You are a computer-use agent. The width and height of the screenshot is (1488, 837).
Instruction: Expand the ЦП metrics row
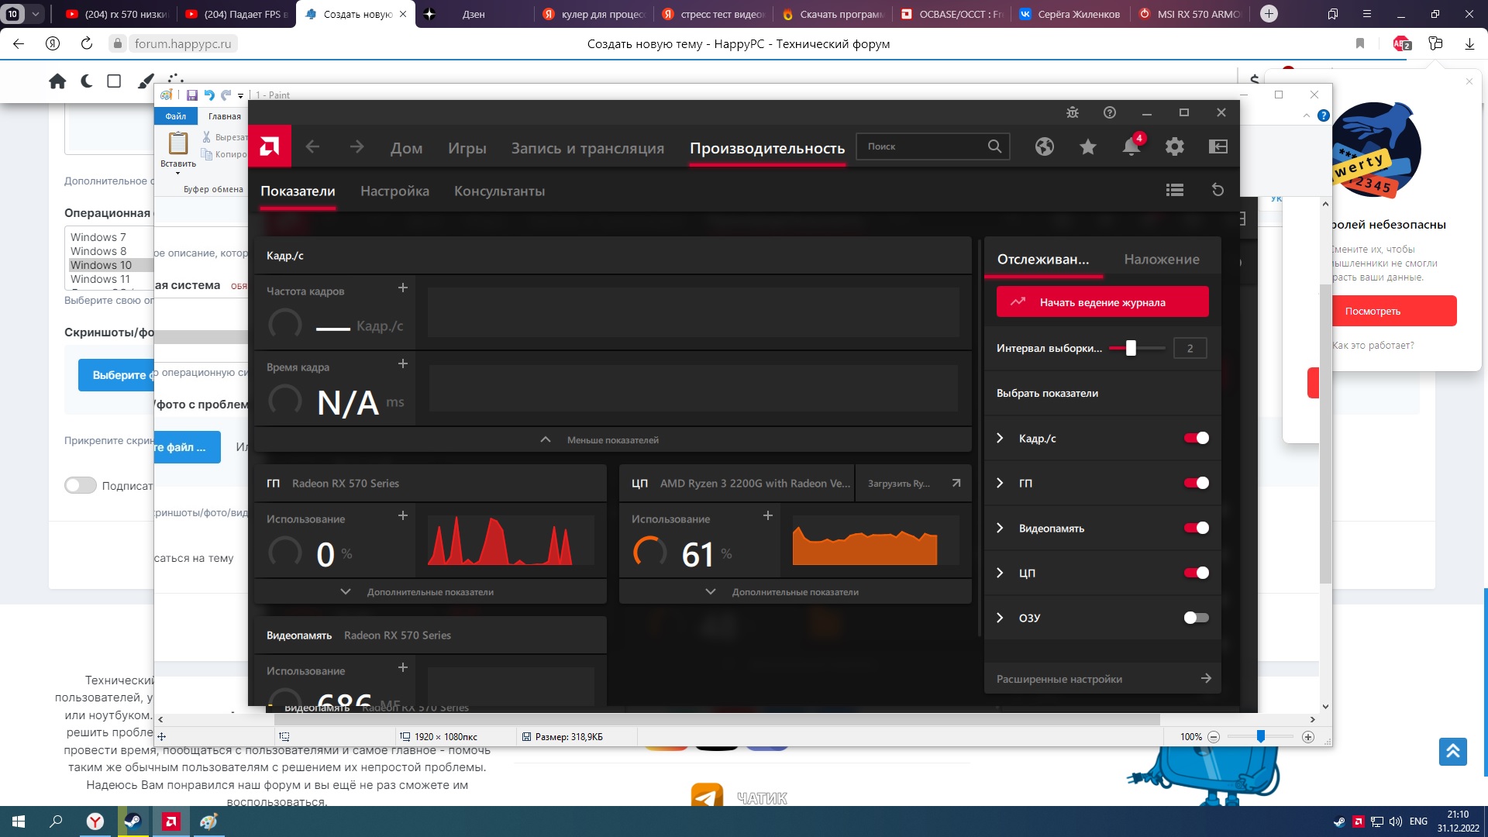point(1000,573)
